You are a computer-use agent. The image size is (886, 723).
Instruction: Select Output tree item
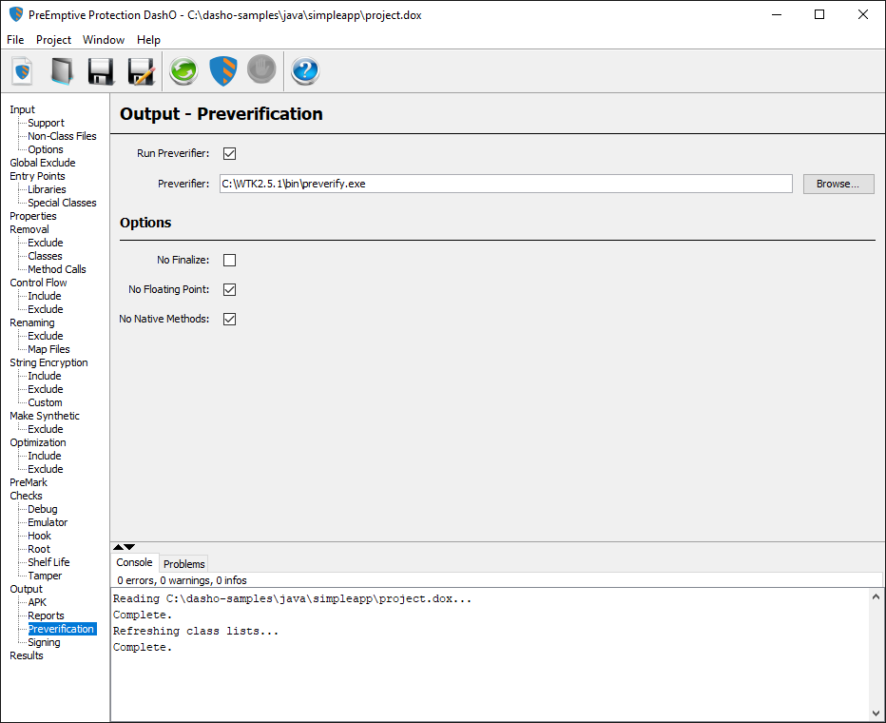click(x=26, y=589)
